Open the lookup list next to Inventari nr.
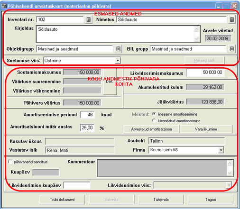This screenshot has height=209, width=240. pos(89,19)
